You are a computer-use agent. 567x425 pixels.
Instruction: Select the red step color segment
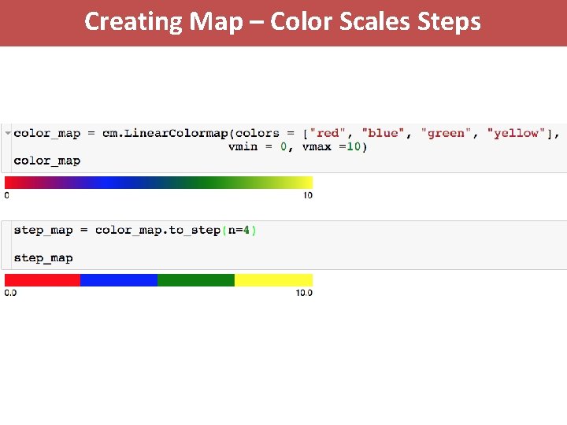[x=43, y=280]
